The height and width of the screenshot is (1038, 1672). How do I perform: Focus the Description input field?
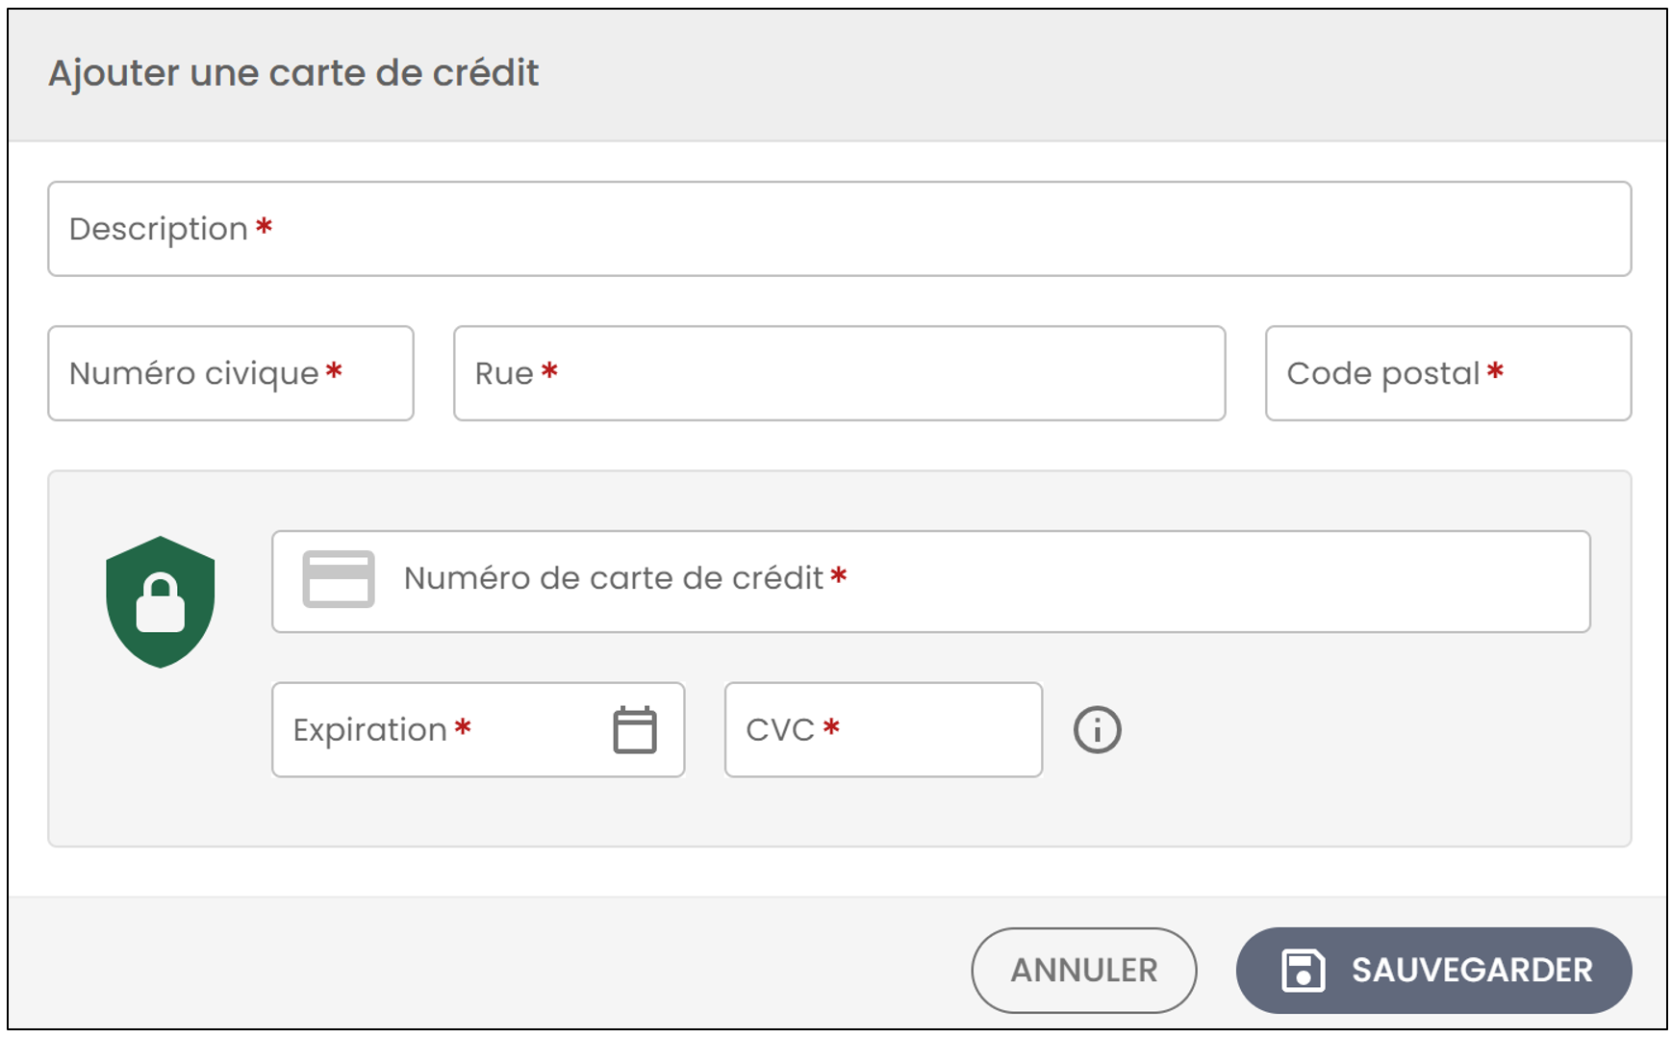click(840, 229)
